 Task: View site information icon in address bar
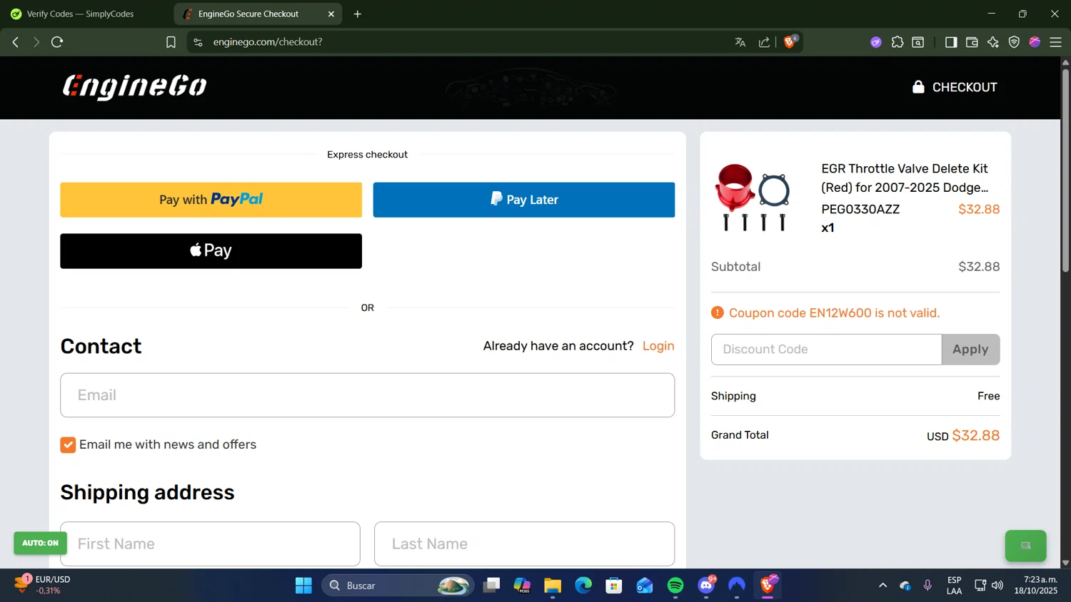(198, 42)
